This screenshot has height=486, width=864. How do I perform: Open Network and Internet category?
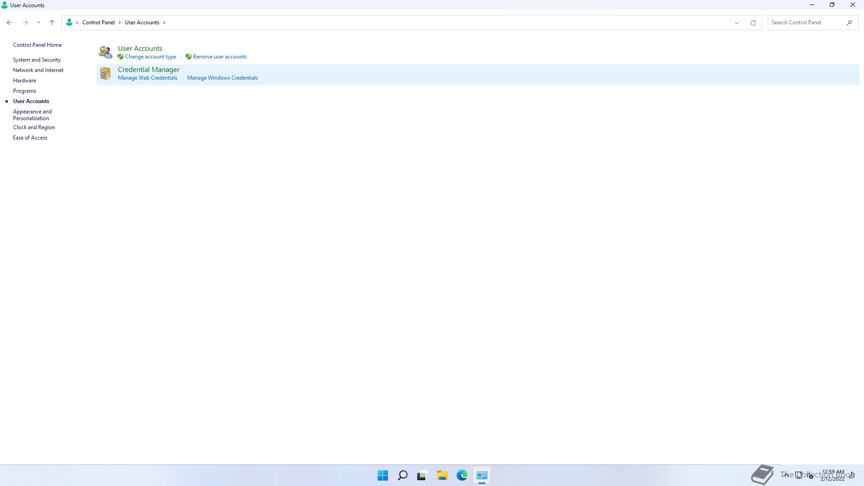(x=38, y=70)
